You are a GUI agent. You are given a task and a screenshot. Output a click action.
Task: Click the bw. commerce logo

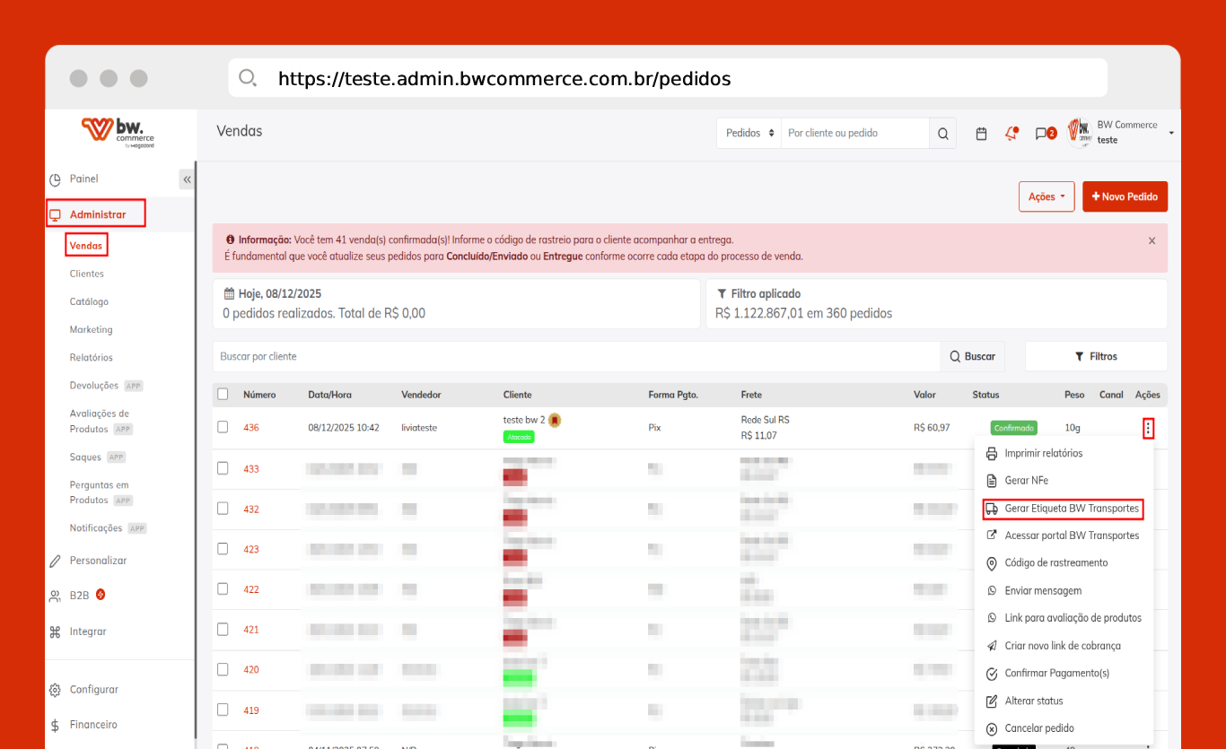point(118,132)
